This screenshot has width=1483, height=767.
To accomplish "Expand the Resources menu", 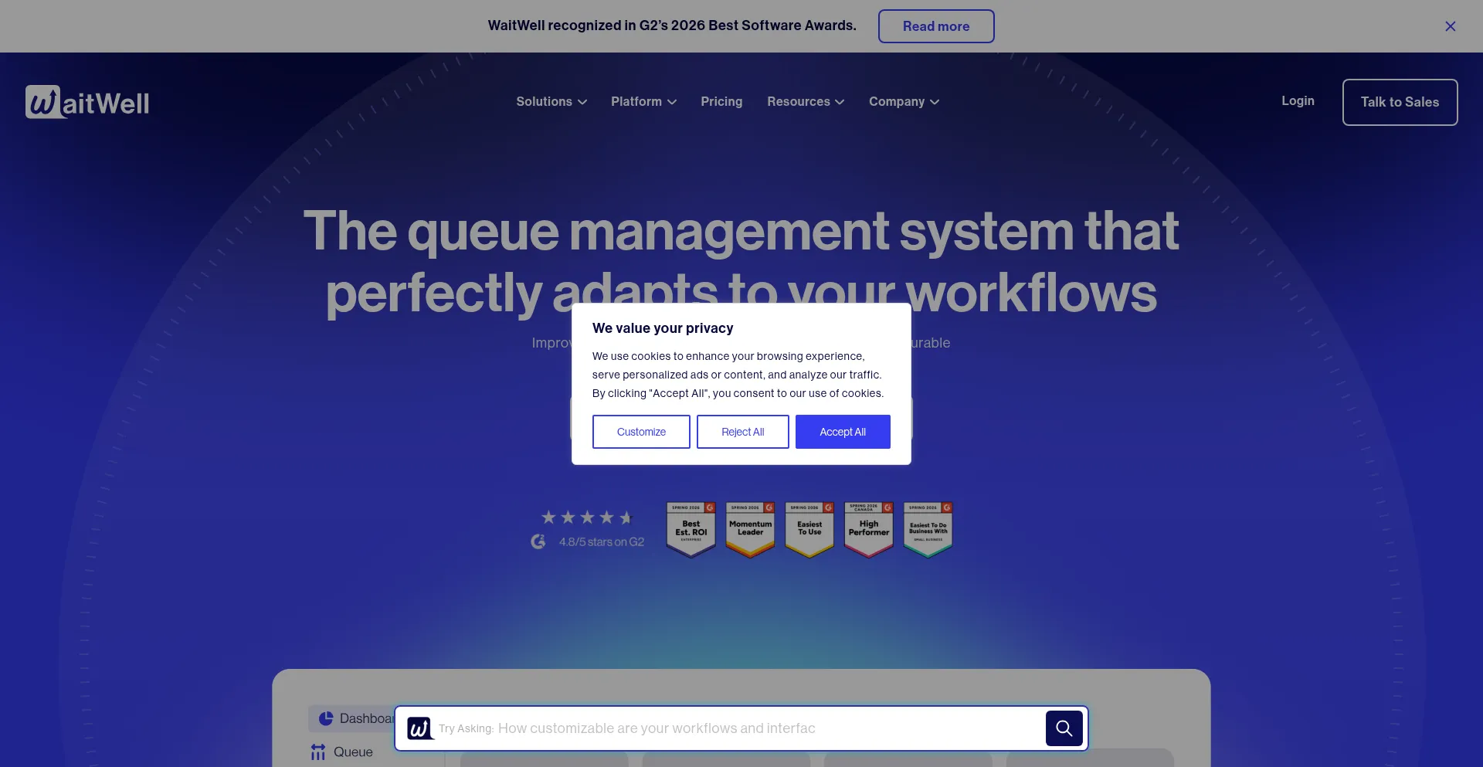I will tap(806, 101).
